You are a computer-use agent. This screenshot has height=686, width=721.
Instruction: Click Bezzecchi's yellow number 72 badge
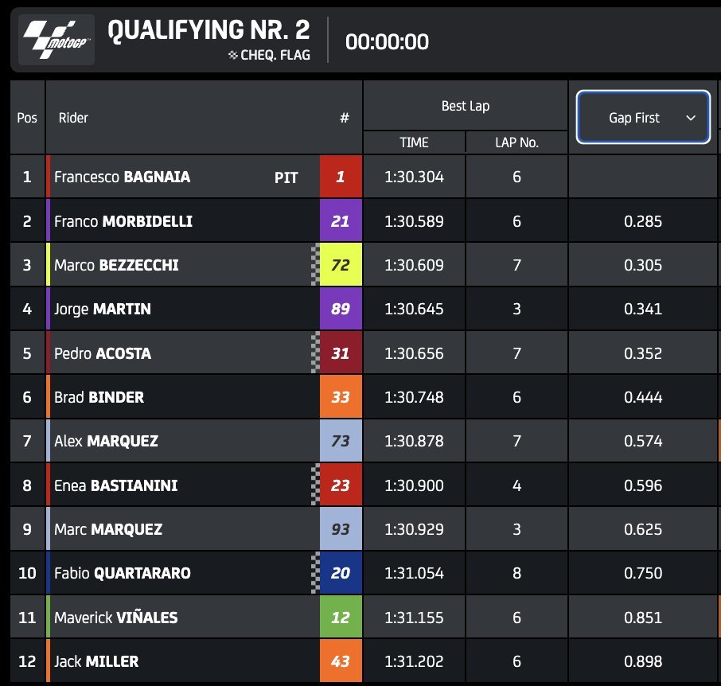pyautogui.click(x=341, y=265)
